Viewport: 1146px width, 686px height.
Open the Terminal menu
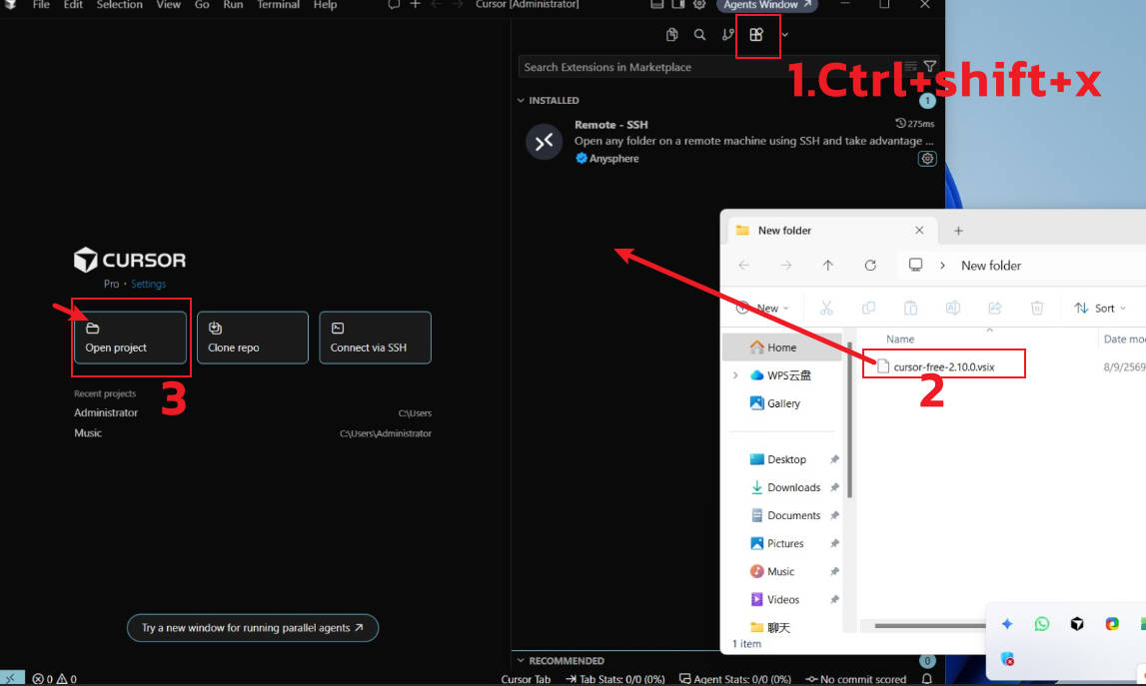click(279, 4)
